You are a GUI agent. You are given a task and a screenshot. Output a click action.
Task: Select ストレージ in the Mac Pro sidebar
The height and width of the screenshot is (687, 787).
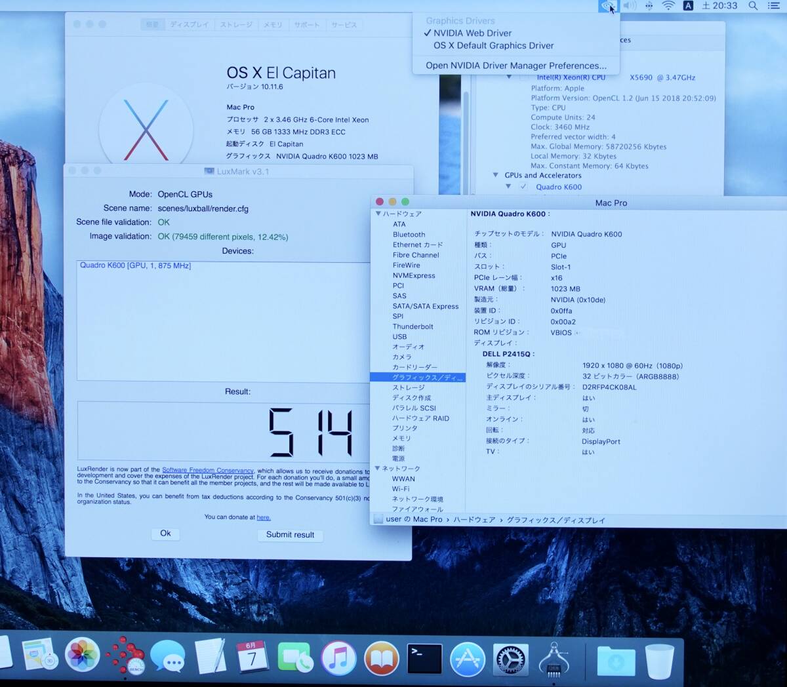[409, 388]
